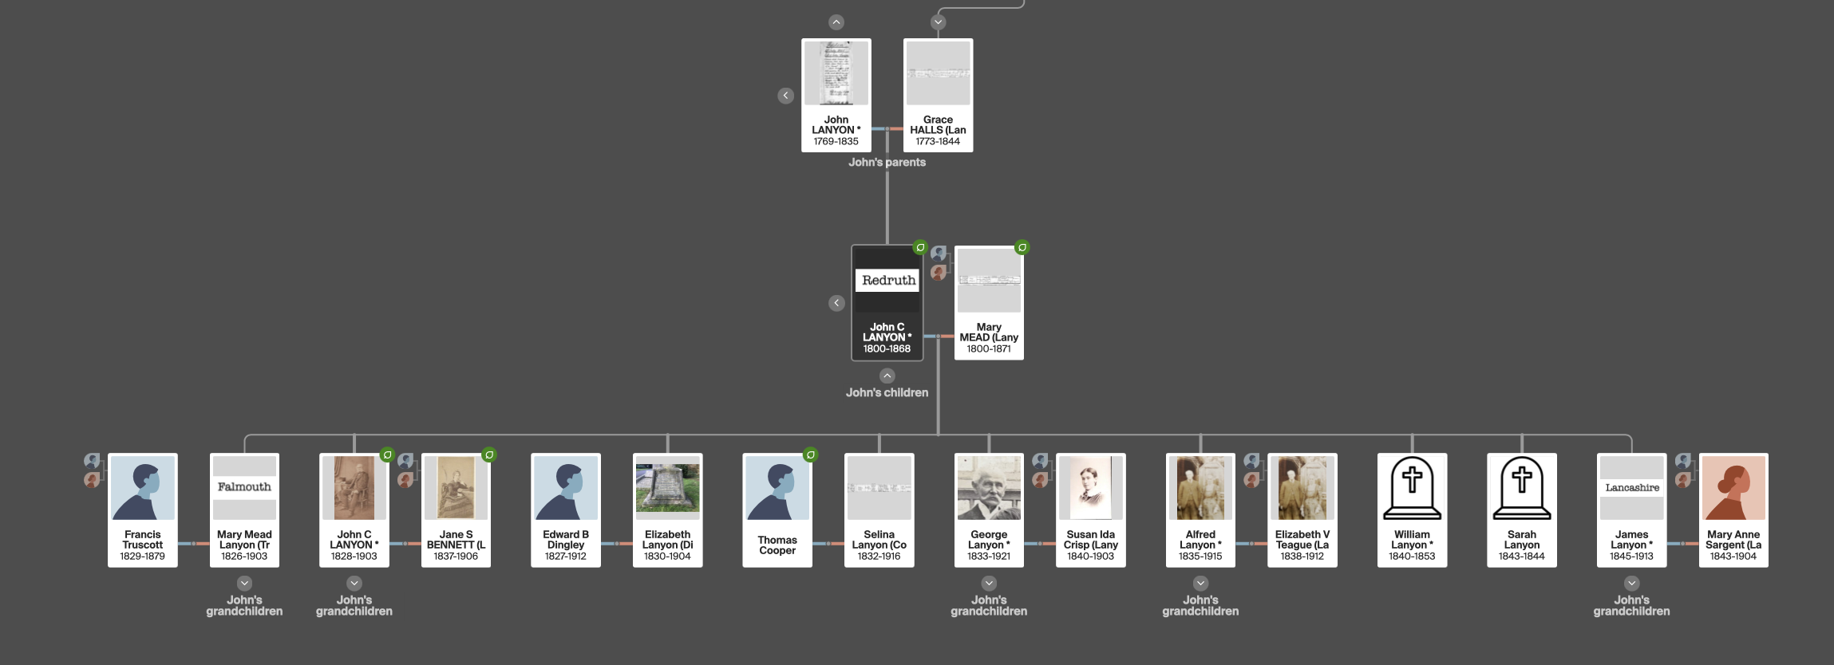Expand ancestors above John LANYON 1769-1835
Viewport: 1834px width, 665px height.
(836, 22)
